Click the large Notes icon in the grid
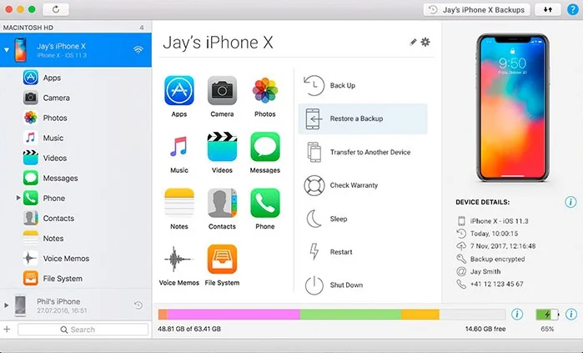This screenshot has height=353, width=583. (179, 203)
